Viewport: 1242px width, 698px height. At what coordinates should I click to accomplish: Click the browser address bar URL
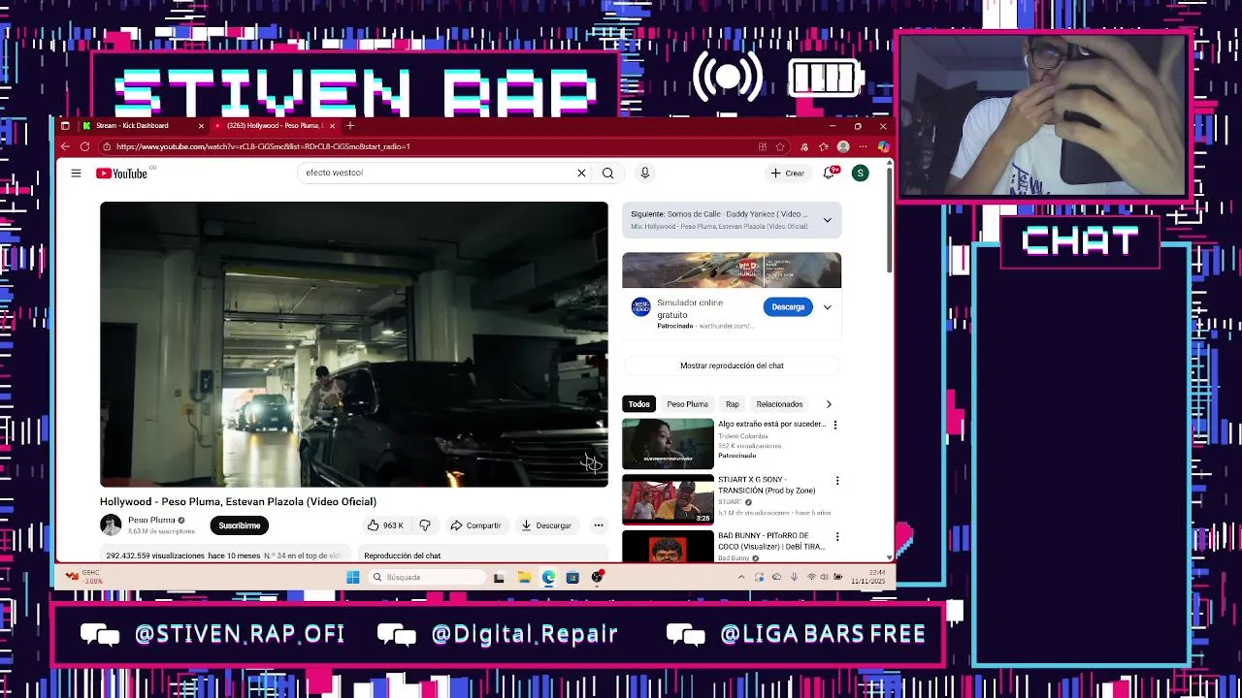(263, 146)
